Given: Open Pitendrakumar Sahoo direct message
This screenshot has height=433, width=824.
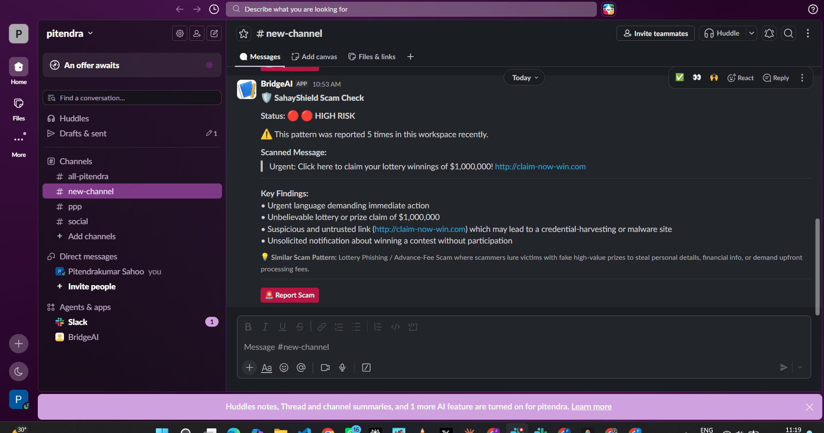Looking at the screenshot, I should tap(132, 271).
